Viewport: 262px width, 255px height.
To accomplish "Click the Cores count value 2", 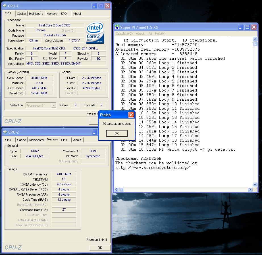I will [75, 105].
